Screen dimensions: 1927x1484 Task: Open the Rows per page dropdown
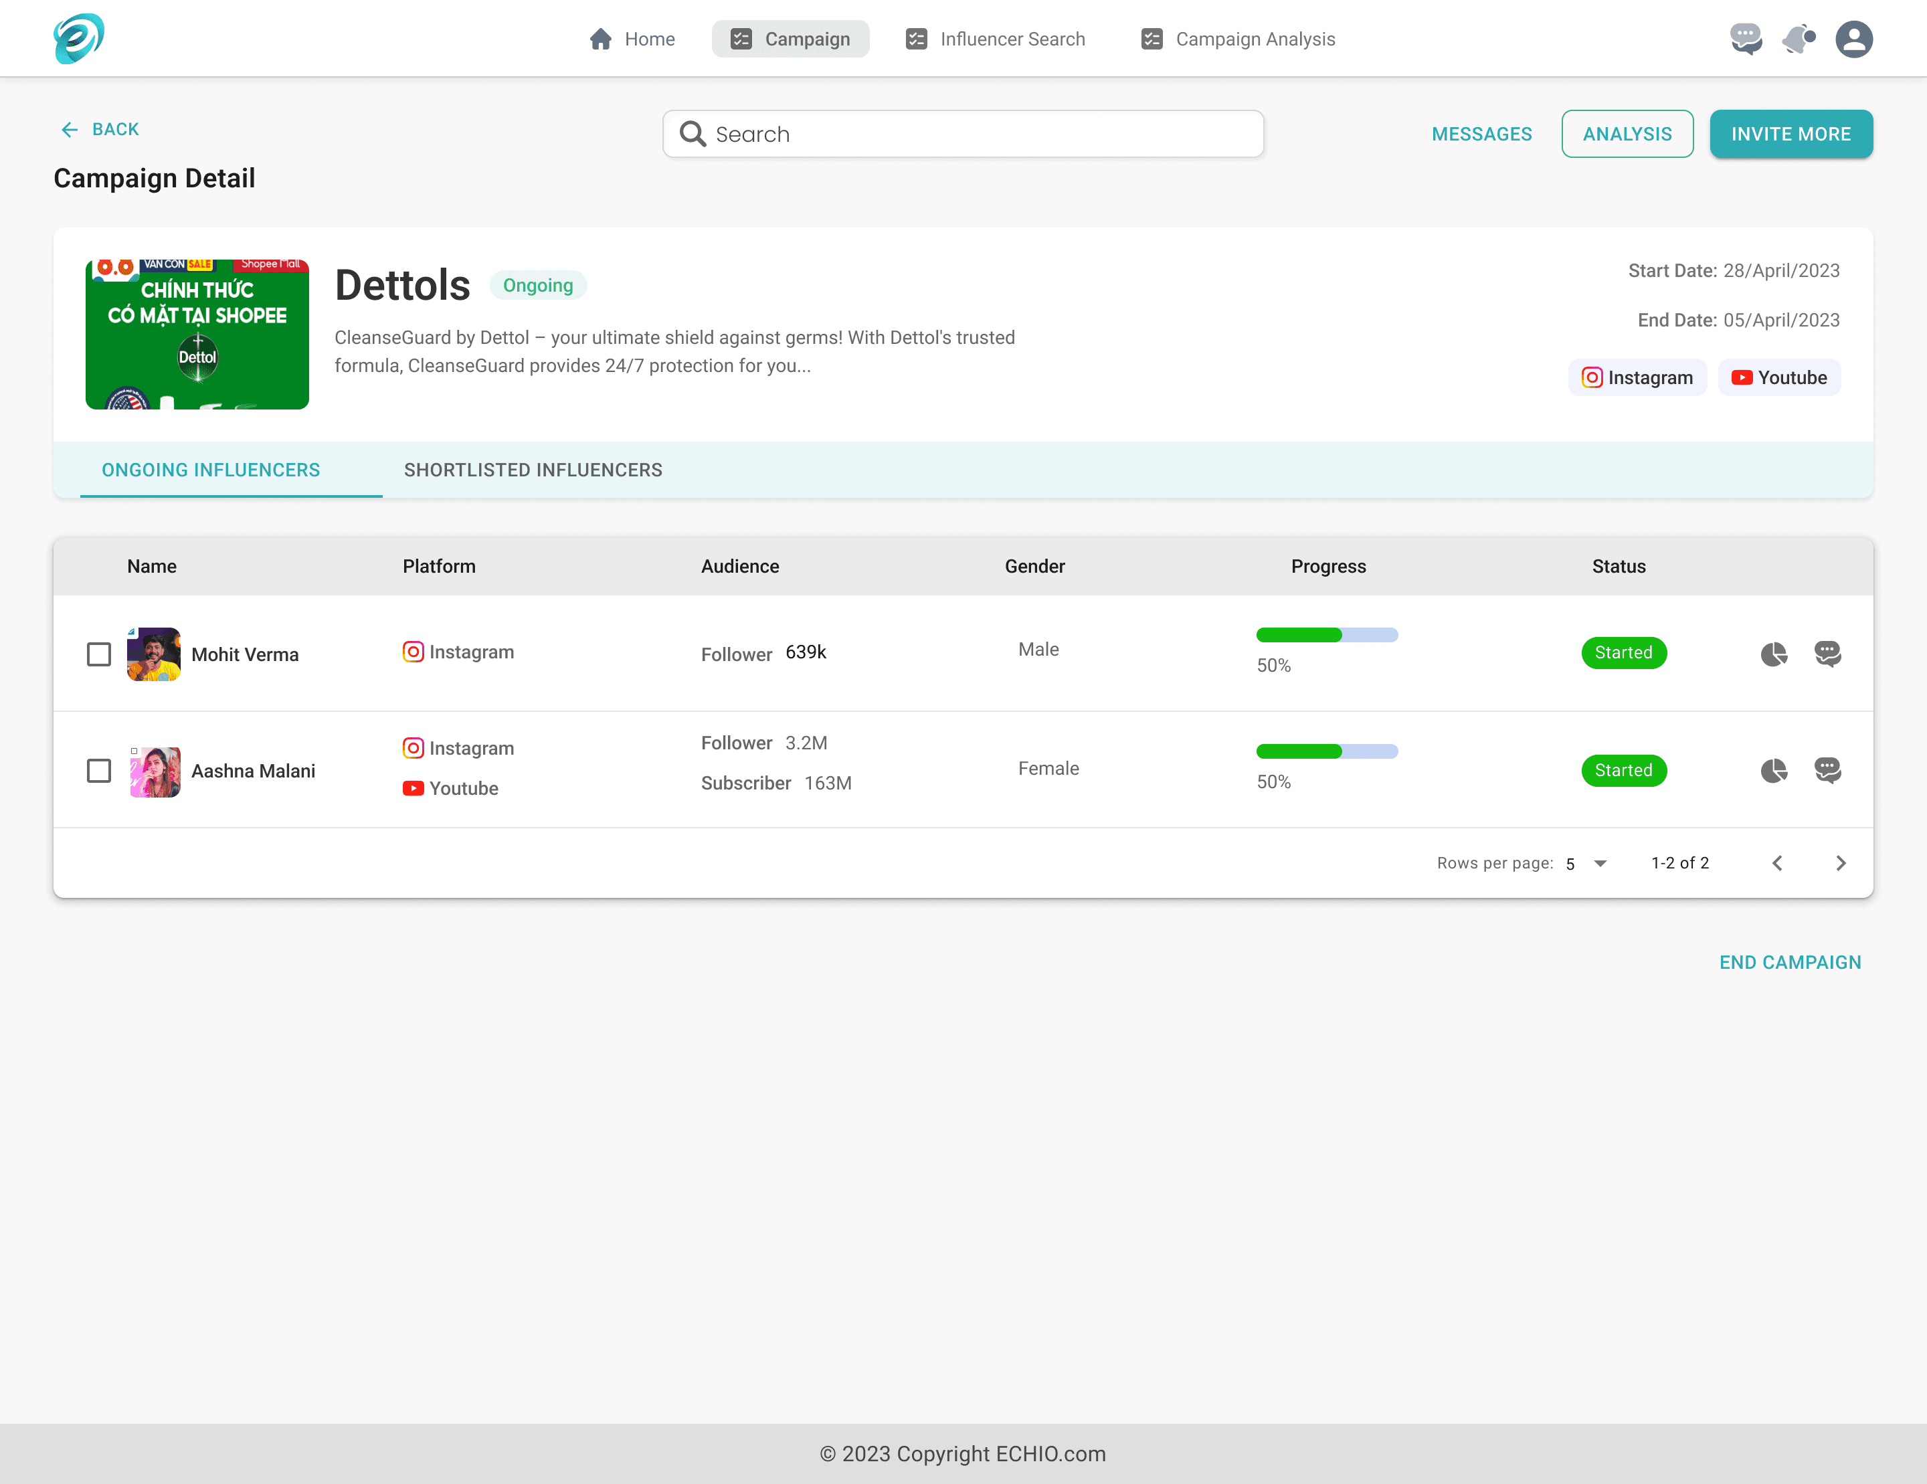(x=1586, y=864)
